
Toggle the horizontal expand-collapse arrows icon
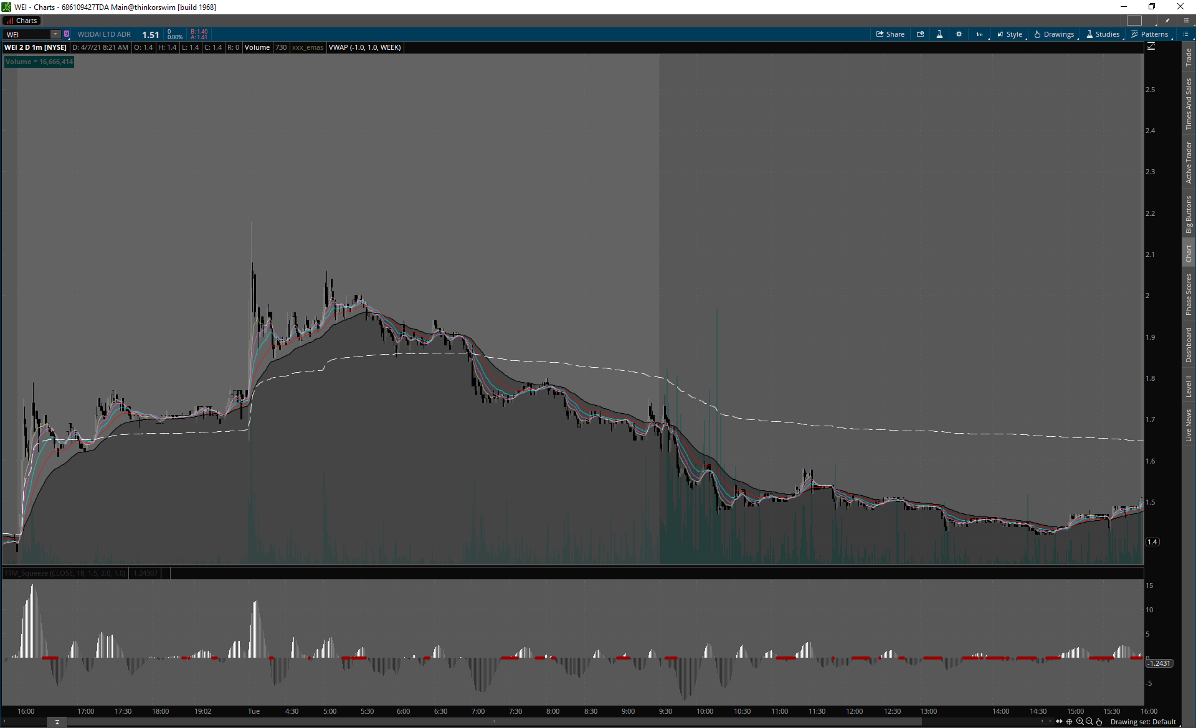(x=1059, y=722)
